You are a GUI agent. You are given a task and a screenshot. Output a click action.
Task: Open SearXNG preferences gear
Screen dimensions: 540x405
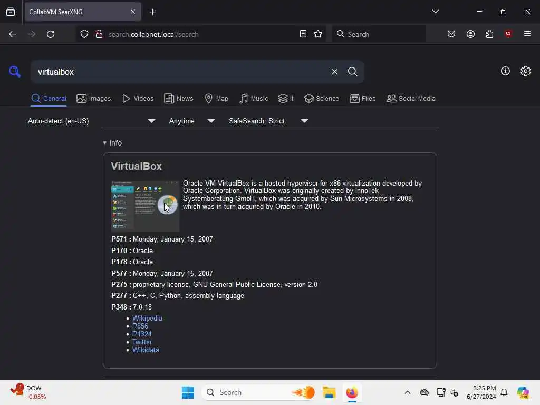(526, 71)
